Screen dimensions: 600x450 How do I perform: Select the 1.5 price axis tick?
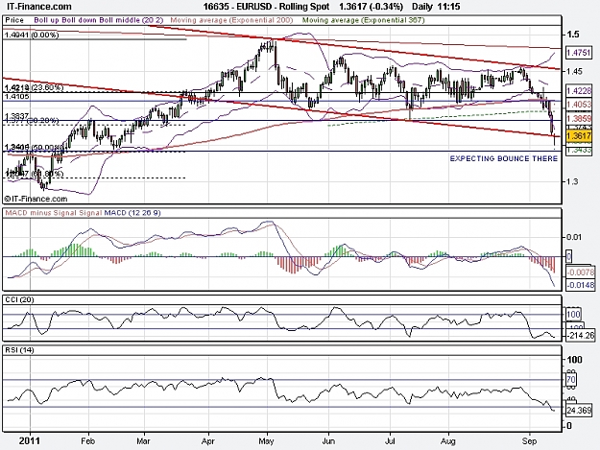point(573,35)
